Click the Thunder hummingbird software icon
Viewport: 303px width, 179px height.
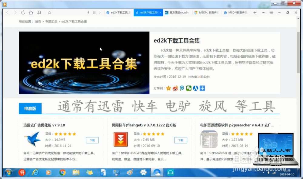(x=32, y=139)
